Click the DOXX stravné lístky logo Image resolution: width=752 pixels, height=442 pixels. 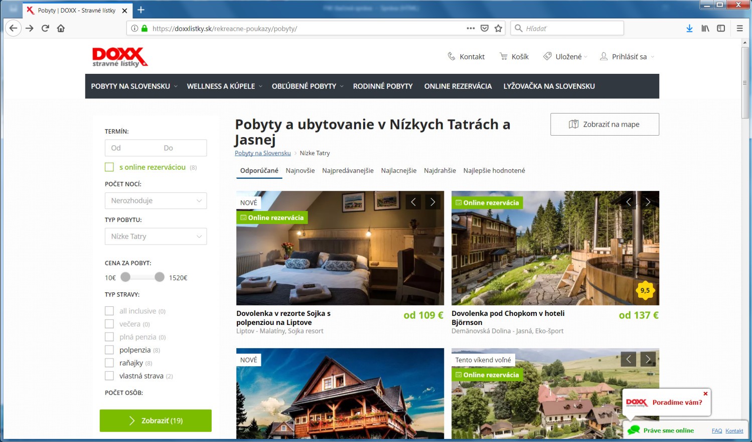120,57
